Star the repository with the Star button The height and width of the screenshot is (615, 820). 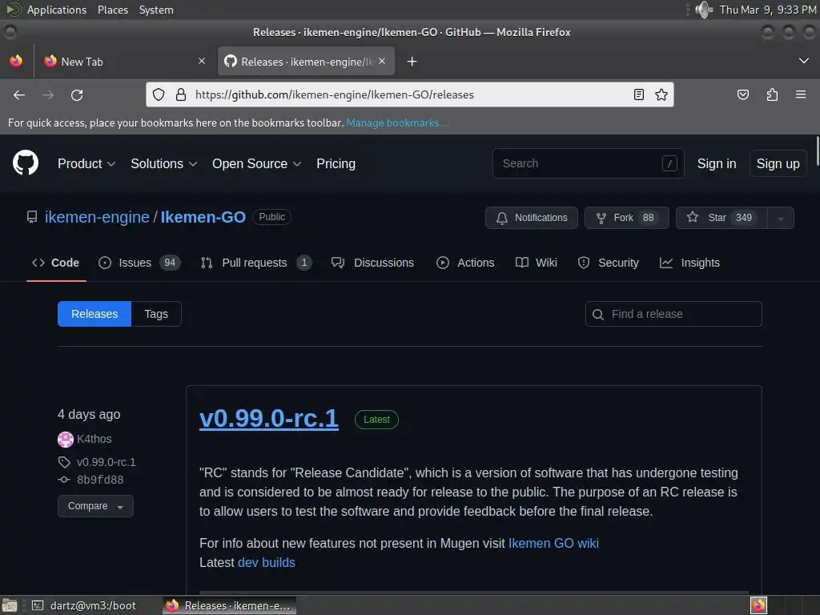tap(722, 218)
